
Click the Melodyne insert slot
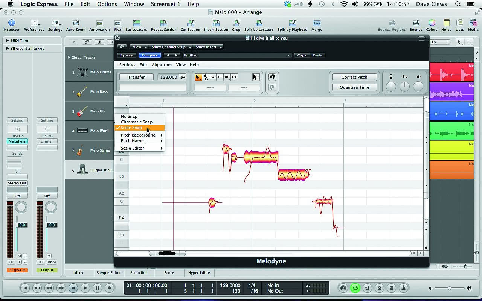tap(17, 141)
